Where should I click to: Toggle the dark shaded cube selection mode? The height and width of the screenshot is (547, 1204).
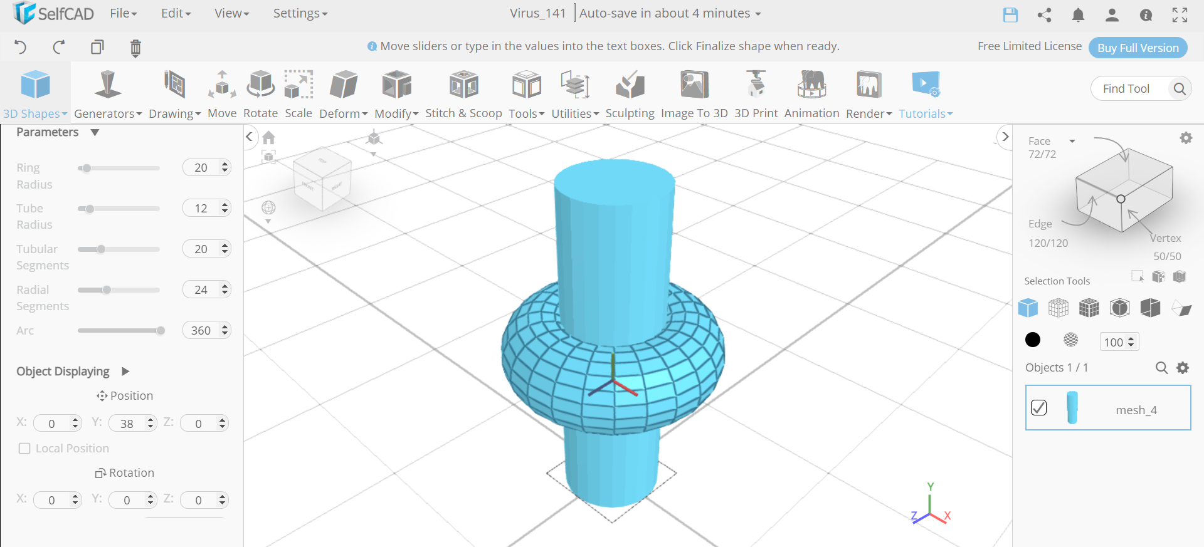tap(1120, 308)
